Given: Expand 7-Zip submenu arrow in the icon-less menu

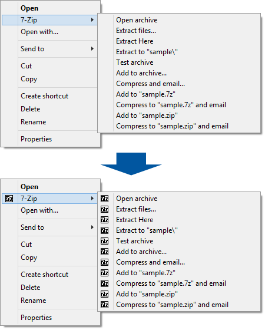Looking at the screenshot, I should 92,20.
